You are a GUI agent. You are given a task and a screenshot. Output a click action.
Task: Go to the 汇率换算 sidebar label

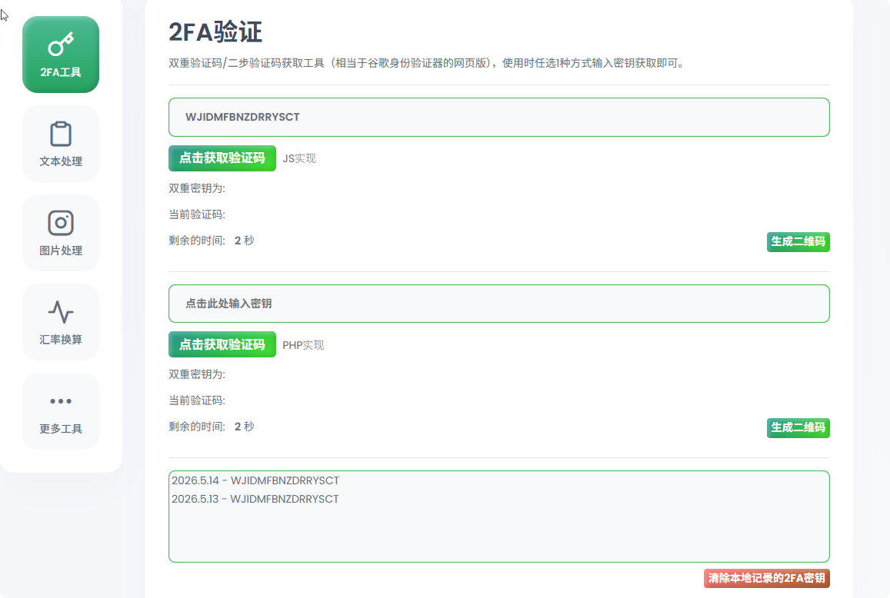pyautogui.click(x=61, y=340)
